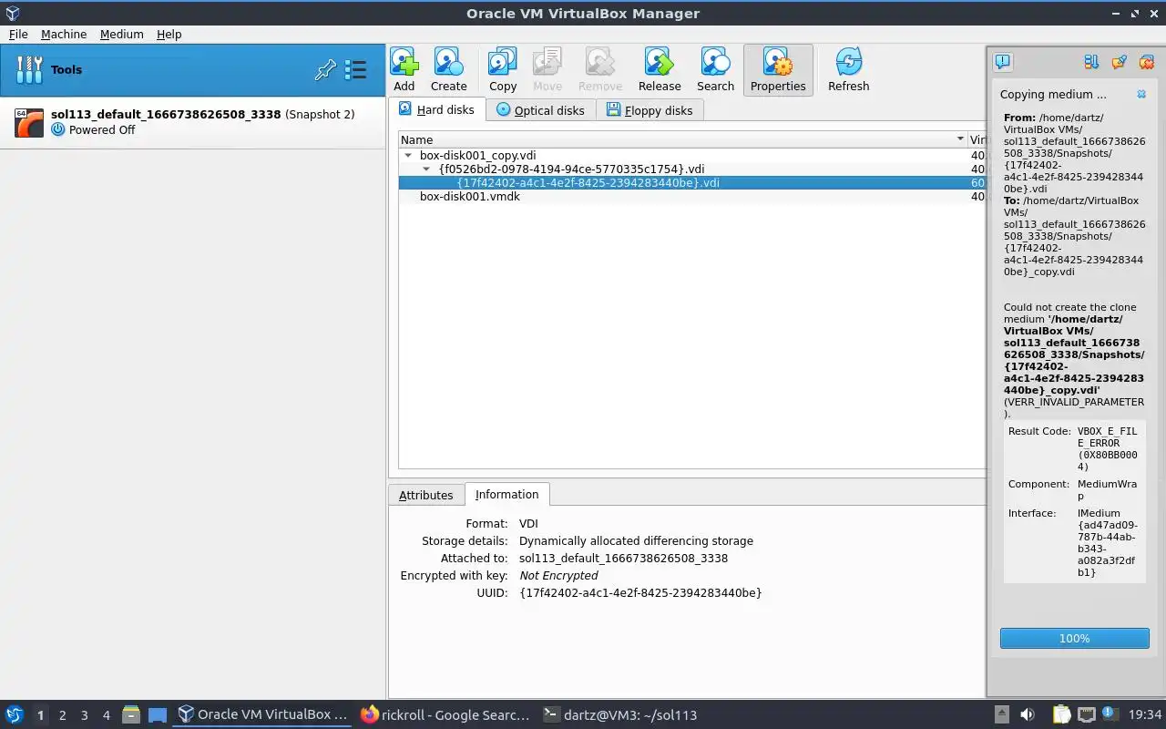Click the 'Dynamically allocated differencing storage' text
Viewport: 1166px width, 729px height.
636,541
